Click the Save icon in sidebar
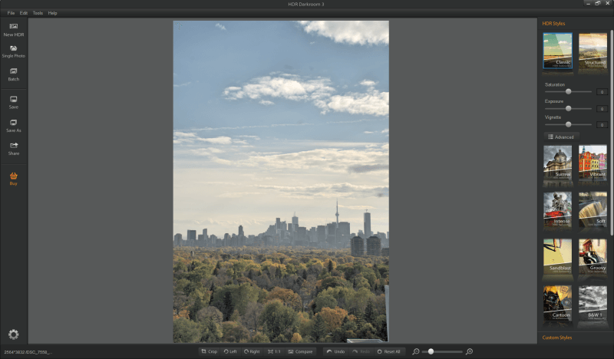The width and height of the screenshot is (614, 359). click(x=13, y=100)
